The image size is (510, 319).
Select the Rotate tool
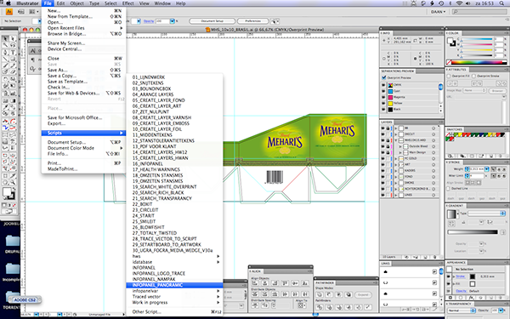5,79
